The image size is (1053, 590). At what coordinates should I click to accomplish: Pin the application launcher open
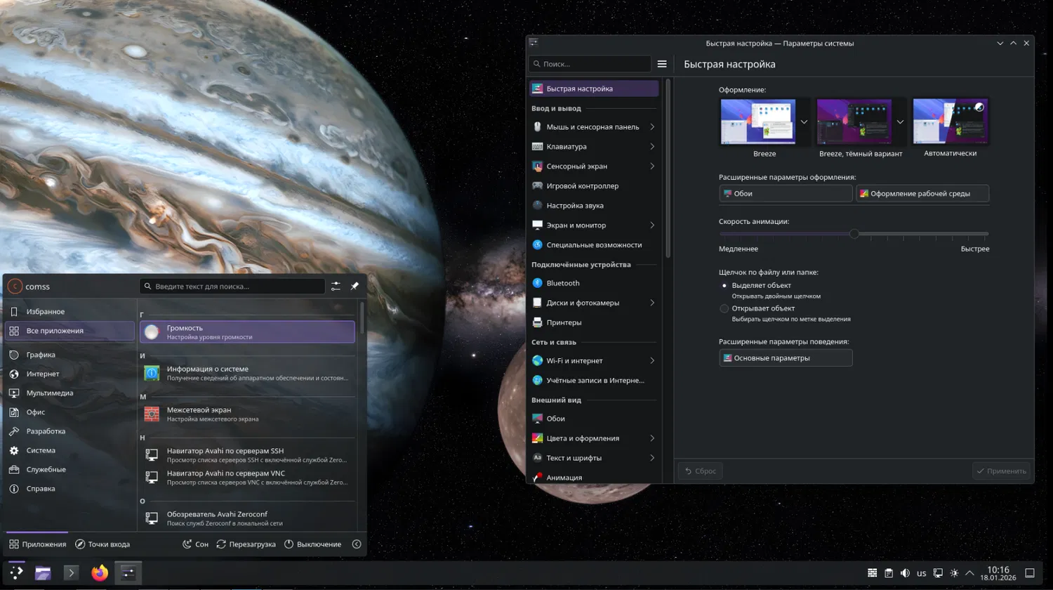355,287
